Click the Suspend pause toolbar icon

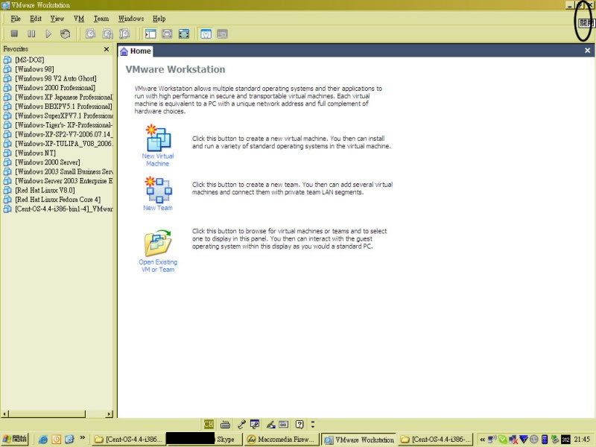[x=31, y=34]
